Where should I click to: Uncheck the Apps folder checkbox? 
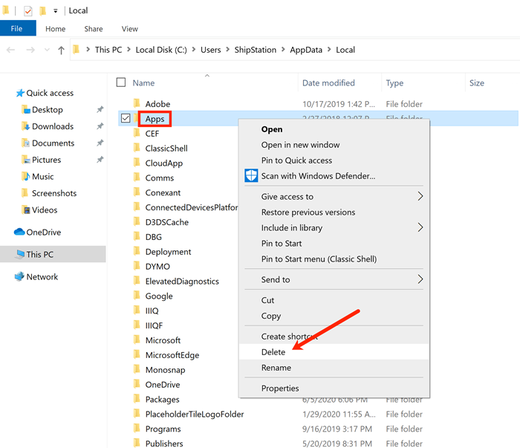click(126, 118)
